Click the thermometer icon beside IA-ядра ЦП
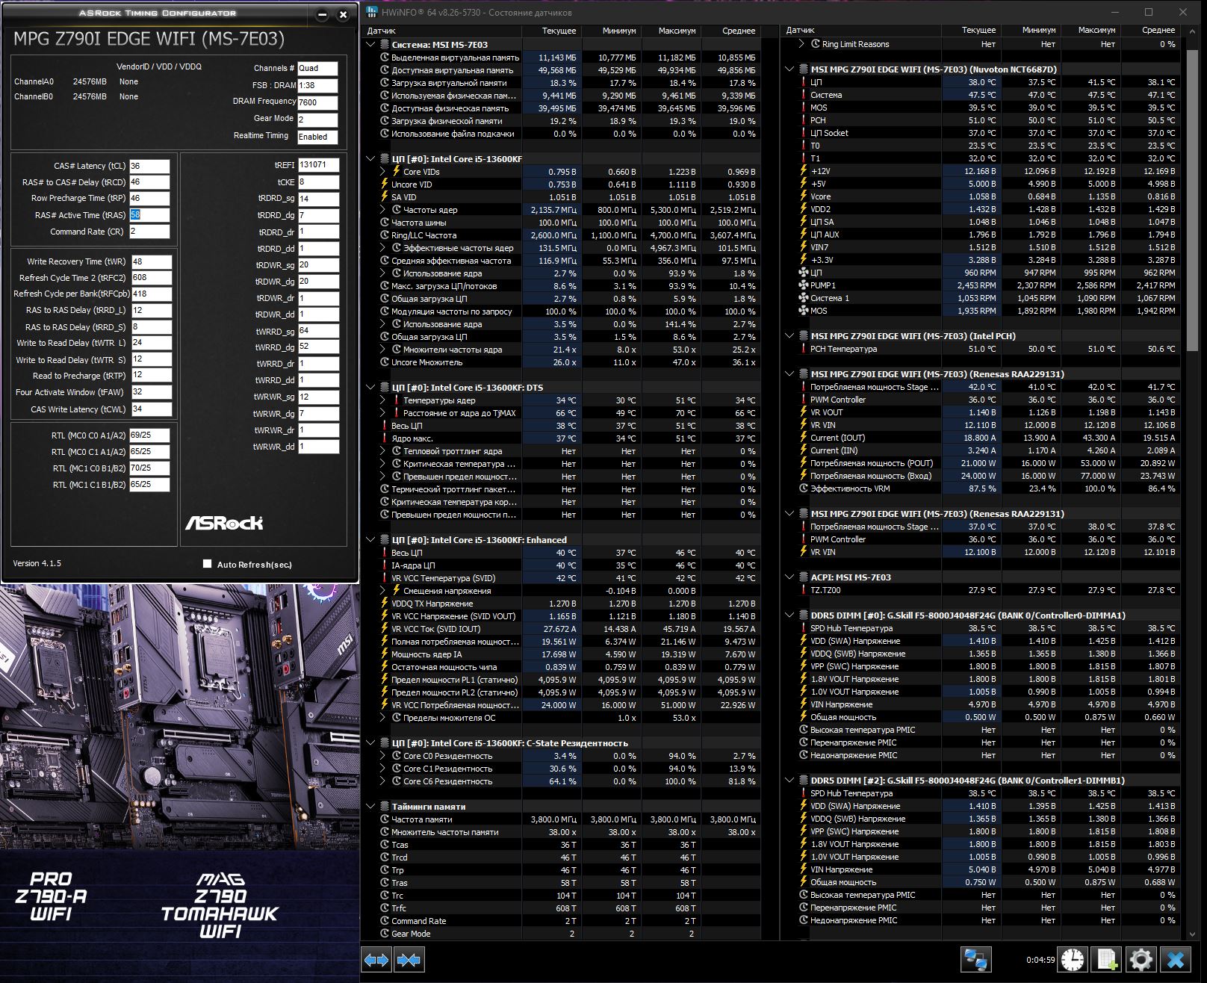1207x983 pixels. coord(385,565)
